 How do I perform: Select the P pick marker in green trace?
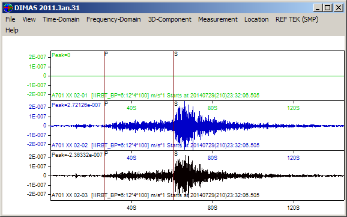pos(106,54)
